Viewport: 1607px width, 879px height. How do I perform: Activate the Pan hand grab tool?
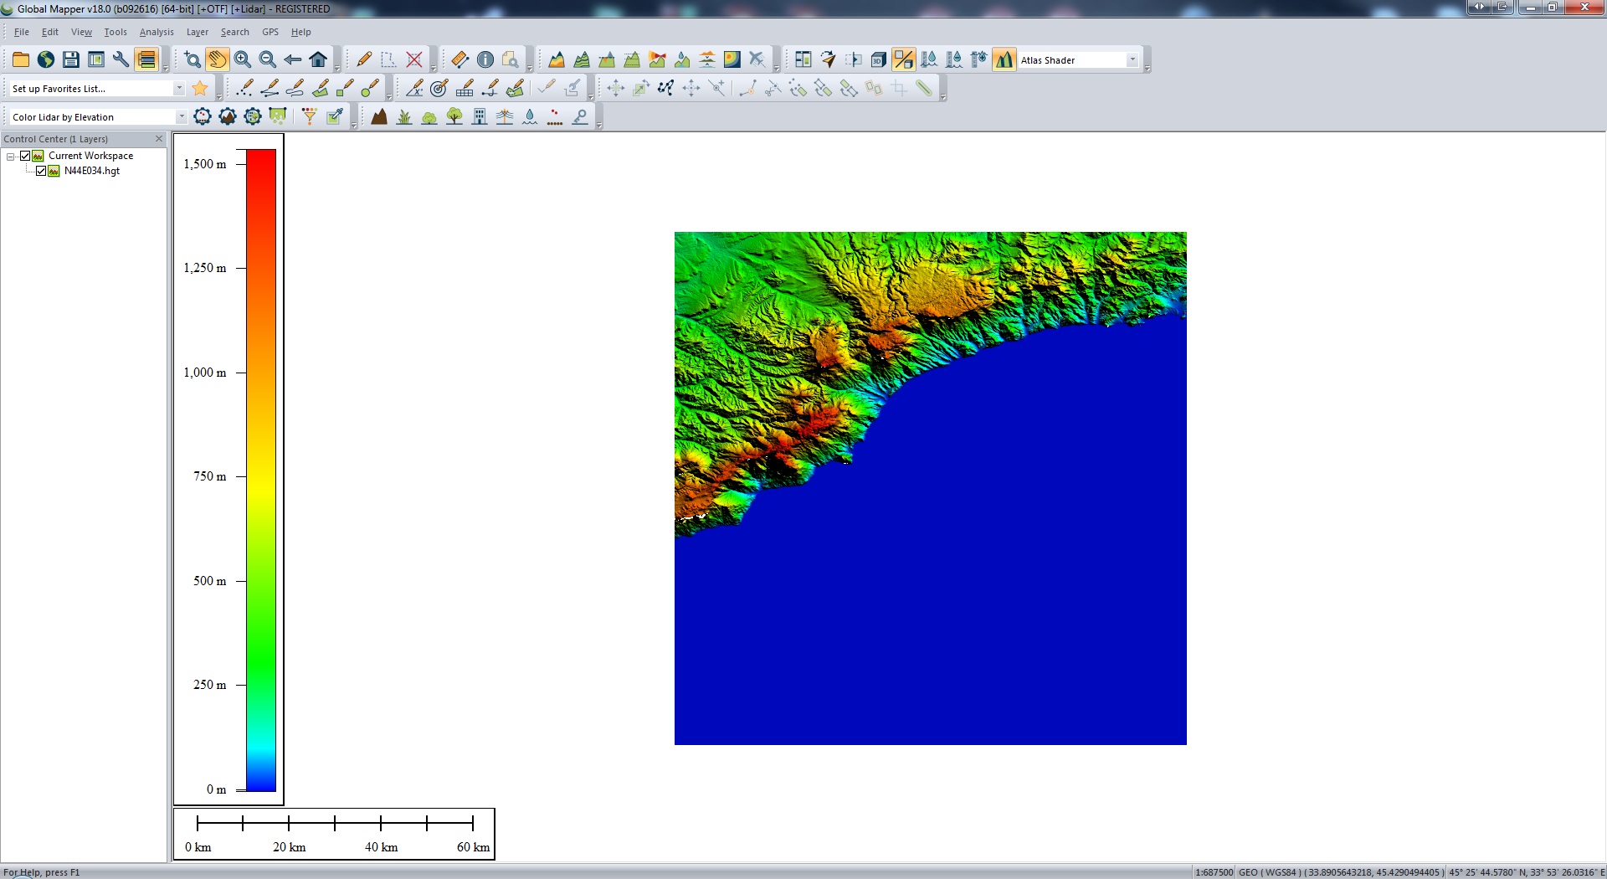[x=218, y=59]
